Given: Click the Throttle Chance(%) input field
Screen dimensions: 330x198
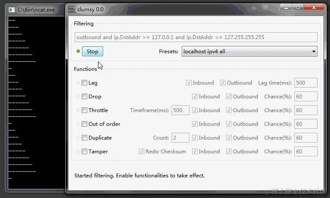Looking at the screenshot, I should 306,110.
